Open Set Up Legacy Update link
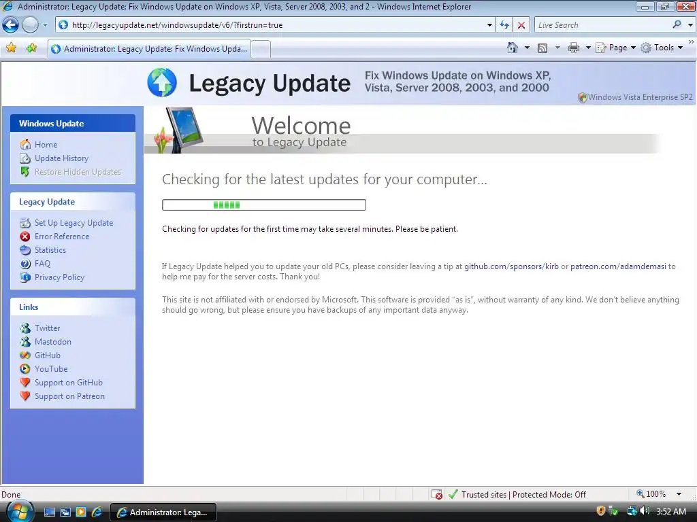The image size is (697, 522). [x=74, y=223]
